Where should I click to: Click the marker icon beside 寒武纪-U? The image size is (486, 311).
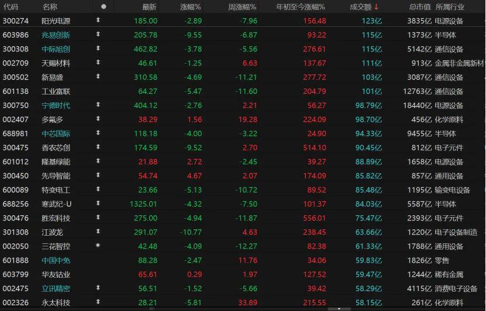coord(98,204)
